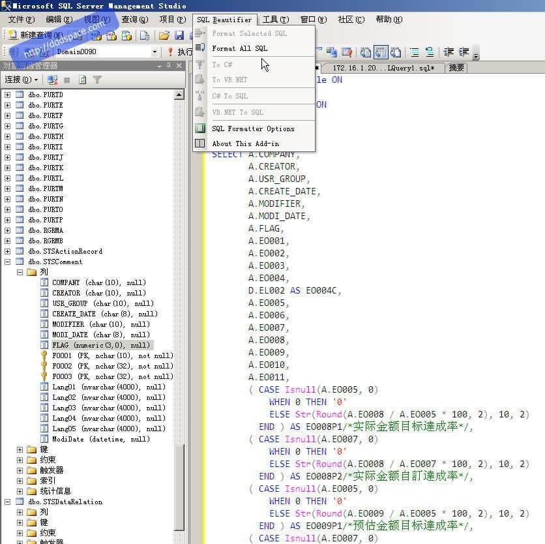Image resolution: width=545 pixels, height=544 pixels.
Task: Collapse the 列 columns folder under SYSComment
Action: [x=20, y=272]
